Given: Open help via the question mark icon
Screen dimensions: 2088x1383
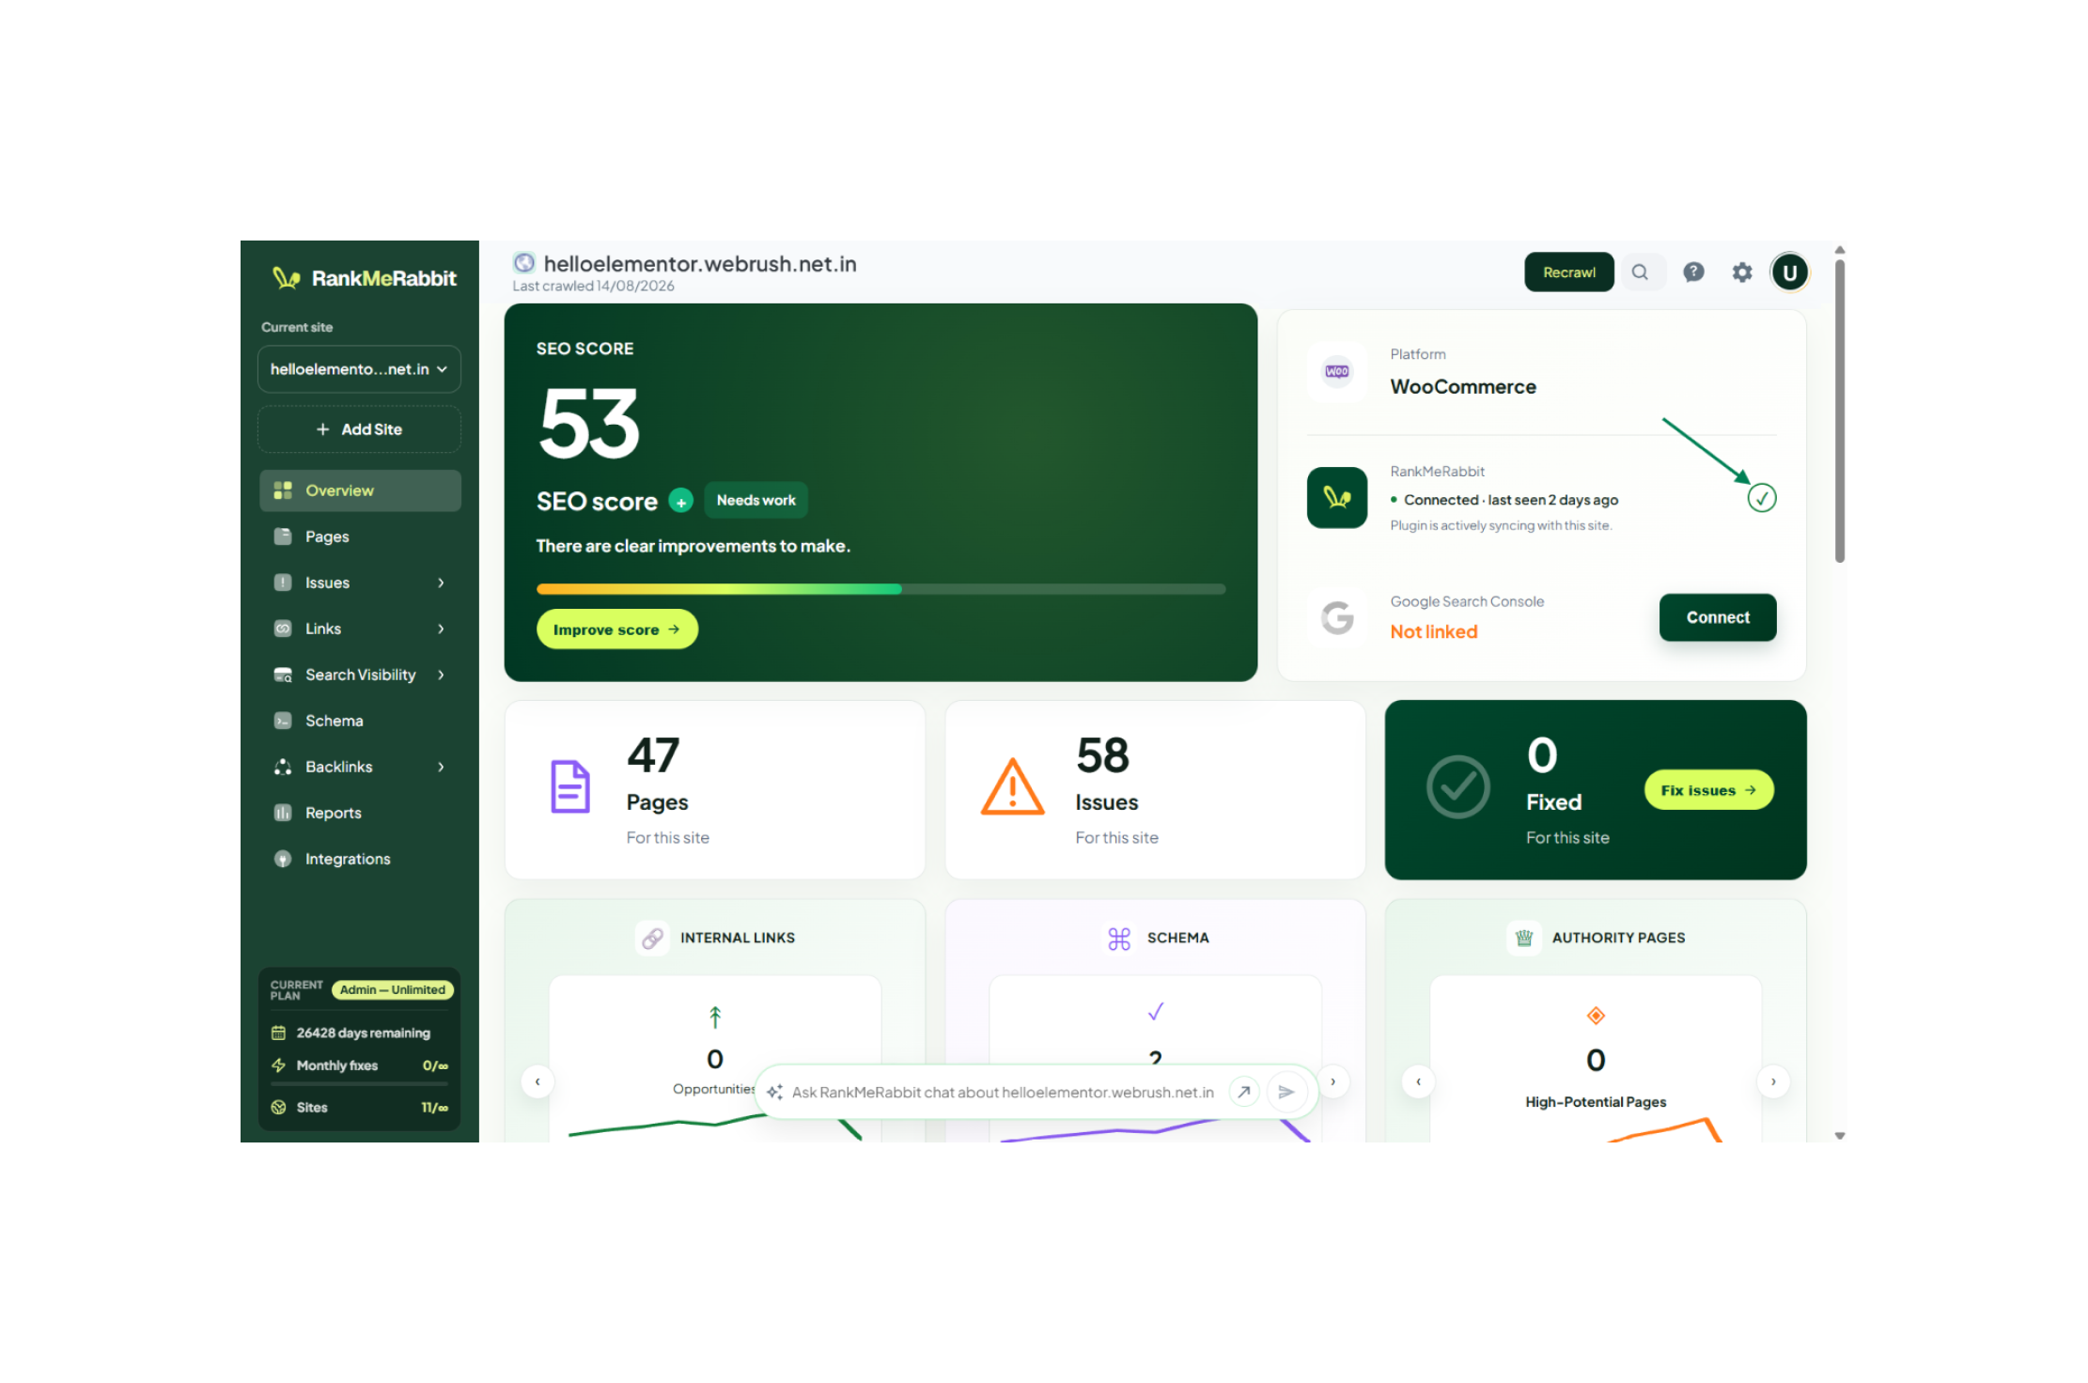Looking at the screenshot, I should coord(1693,272).
